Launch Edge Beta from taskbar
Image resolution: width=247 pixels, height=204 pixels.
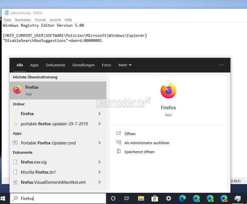(x=196, y=198)
